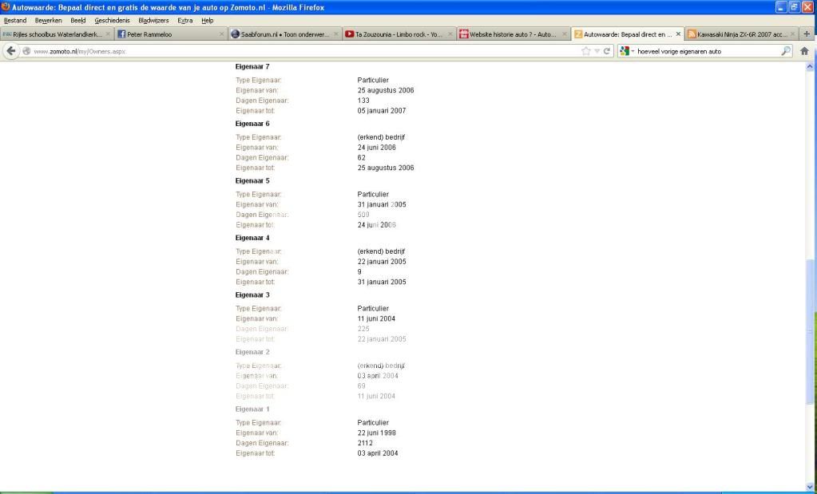817x494 pixels.
Task: Switch to the Rijles schoolbus Waterlandkerk tab
Action: click(56, 34)
